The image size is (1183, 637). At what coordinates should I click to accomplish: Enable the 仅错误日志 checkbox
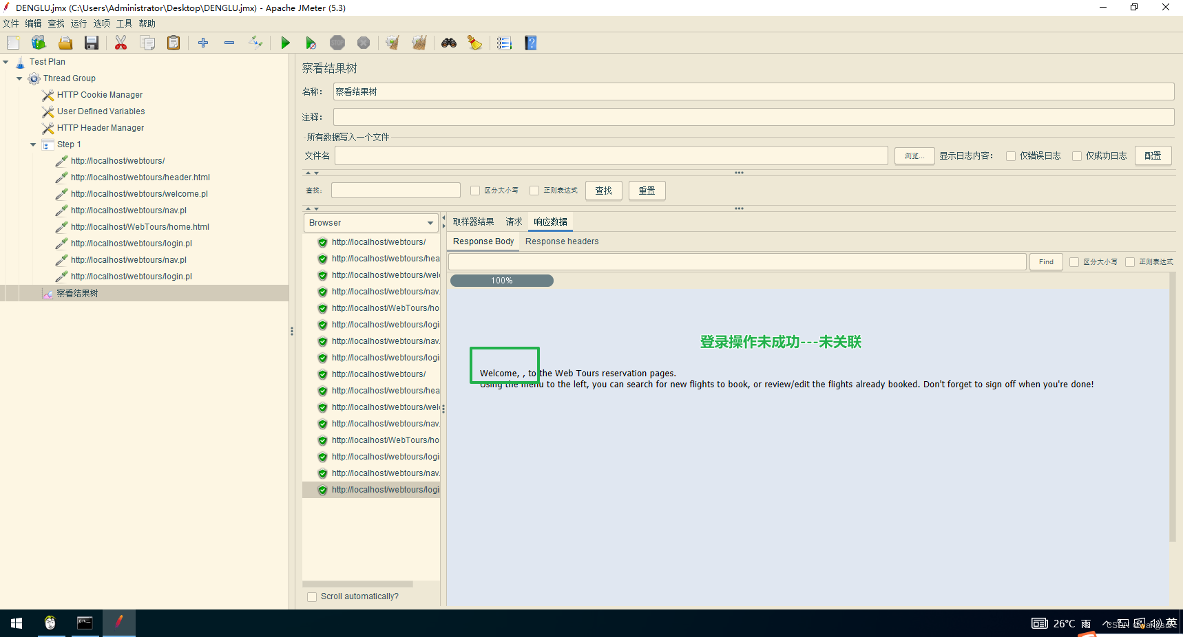click(1011, 156)
